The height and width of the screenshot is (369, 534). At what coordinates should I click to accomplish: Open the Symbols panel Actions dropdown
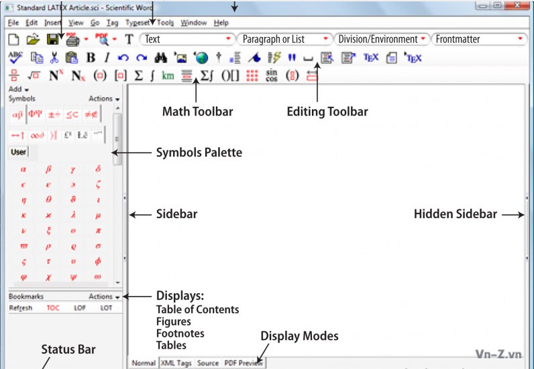pyautogui.click(x=104, y=99)
